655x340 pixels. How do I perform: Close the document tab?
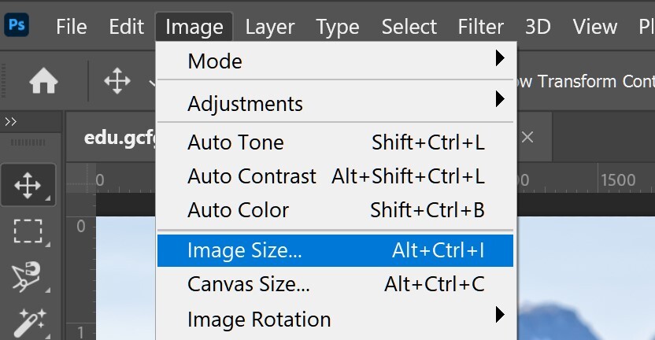click(x=527, y=137)
